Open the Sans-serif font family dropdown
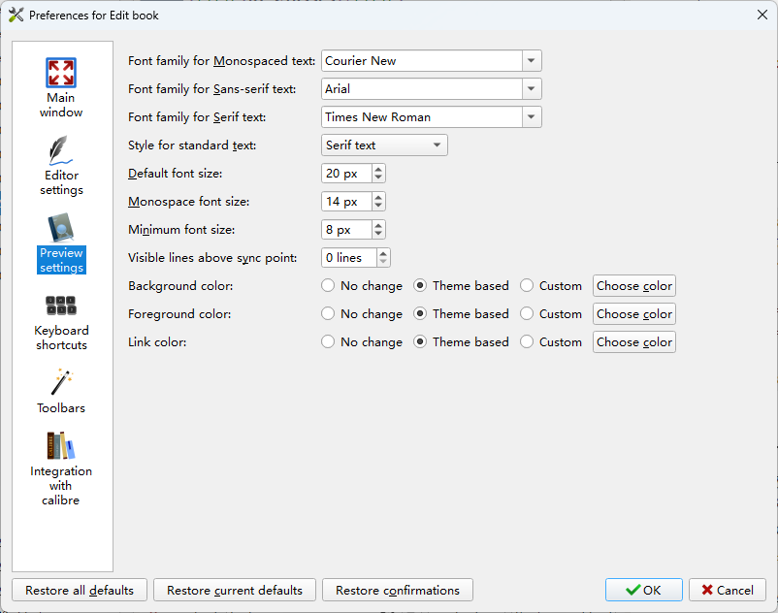 click(531, 89)
